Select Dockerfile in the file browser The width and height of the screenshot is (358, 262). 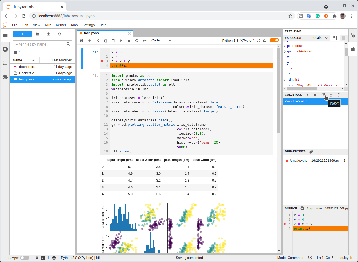click(27, 73)
